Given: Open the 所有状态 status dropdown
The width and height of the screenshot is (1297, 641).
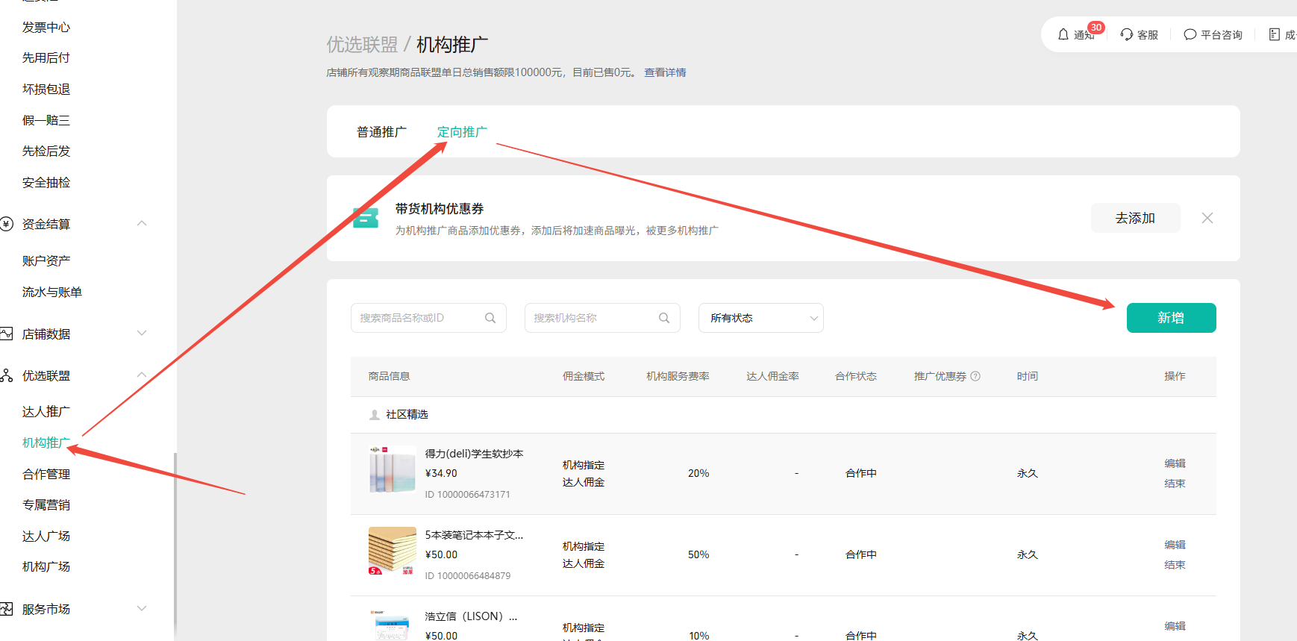Looking at the screenshot, I should click(x=760, y=318).
